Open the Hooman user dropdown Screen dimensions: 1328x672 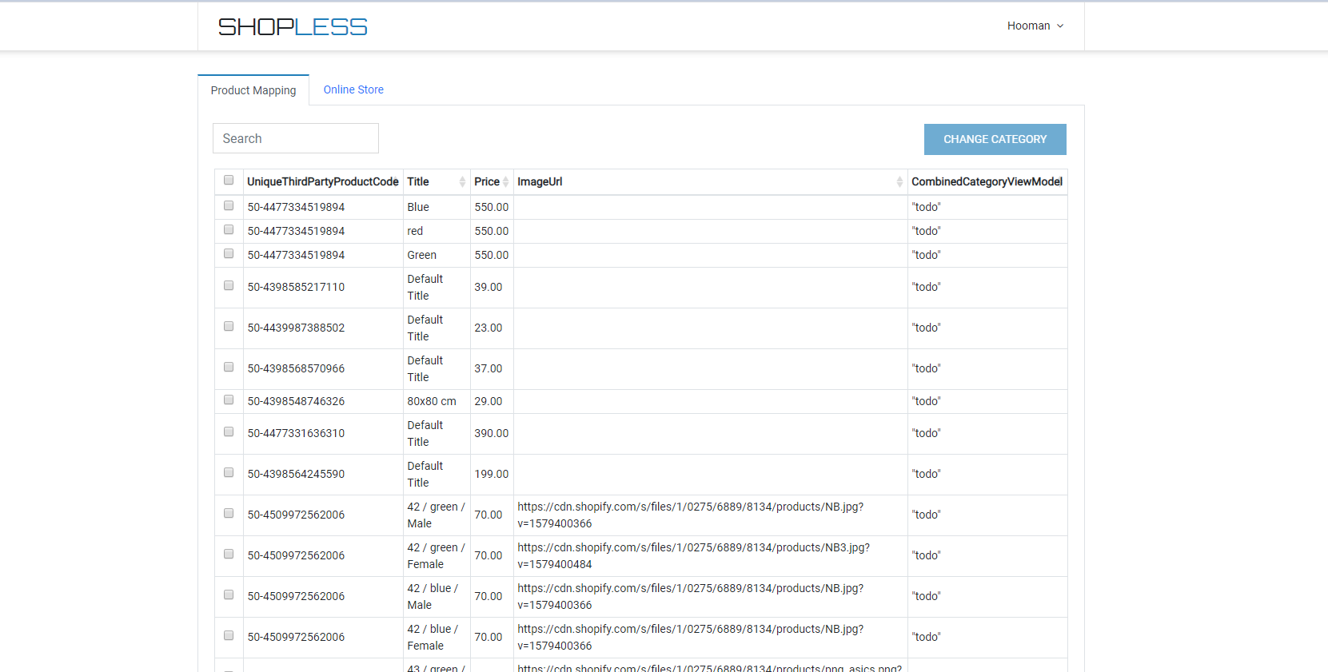click(x=1035, y=26)
